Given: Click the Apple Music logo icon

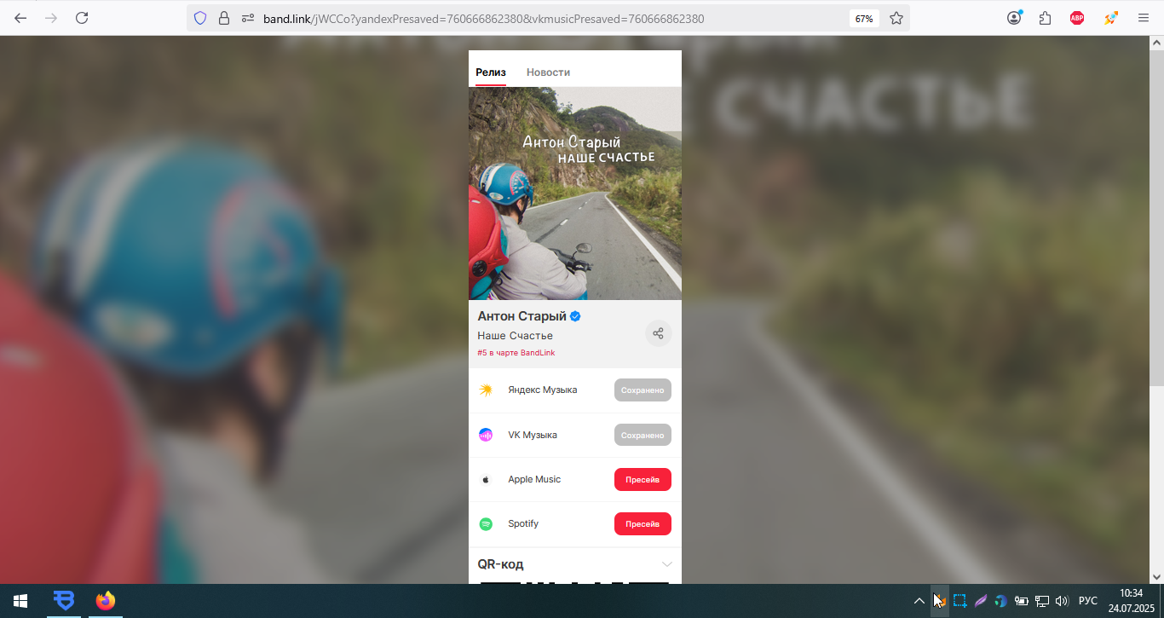Looking at the screenshot, I should pyautogui.click(x=486, y=480).
